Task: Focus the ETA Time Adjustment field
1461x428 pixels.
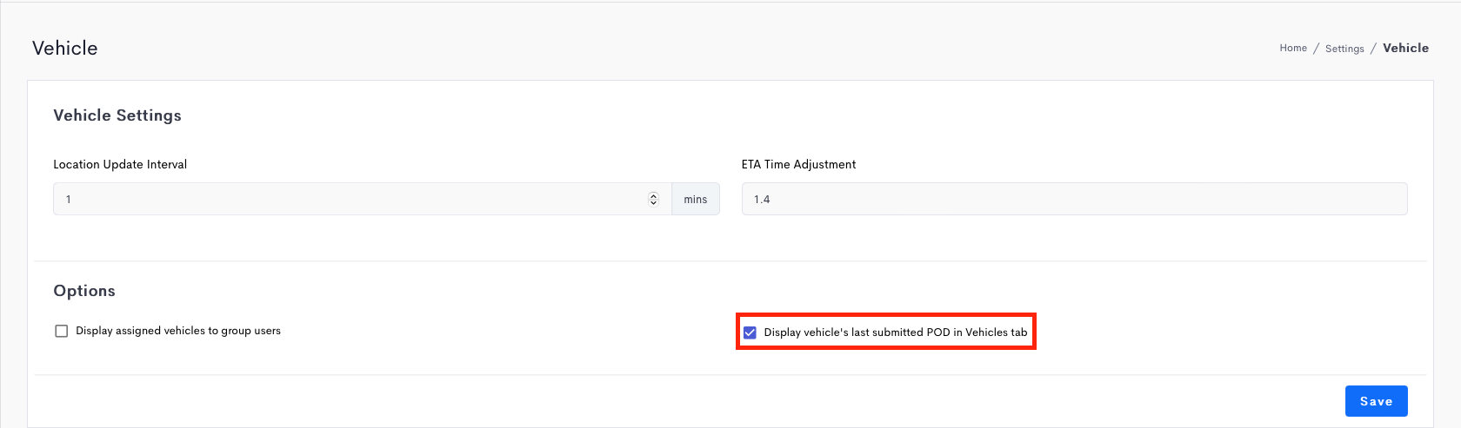Action: 1074,199
